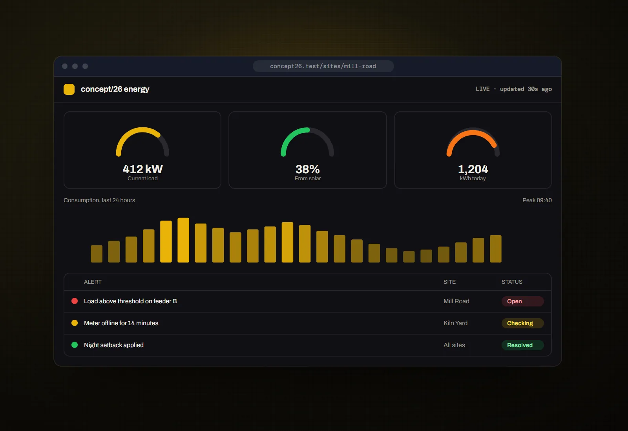This screenshot has width=628, height=431.
Task: Open the Open status badge
Action: (x=522, y=301)
